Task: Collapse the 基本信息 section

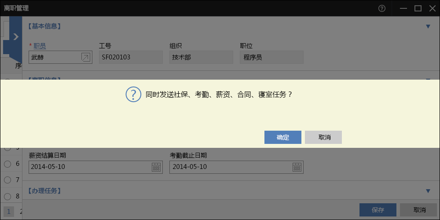Action: (x=428, y=26)
